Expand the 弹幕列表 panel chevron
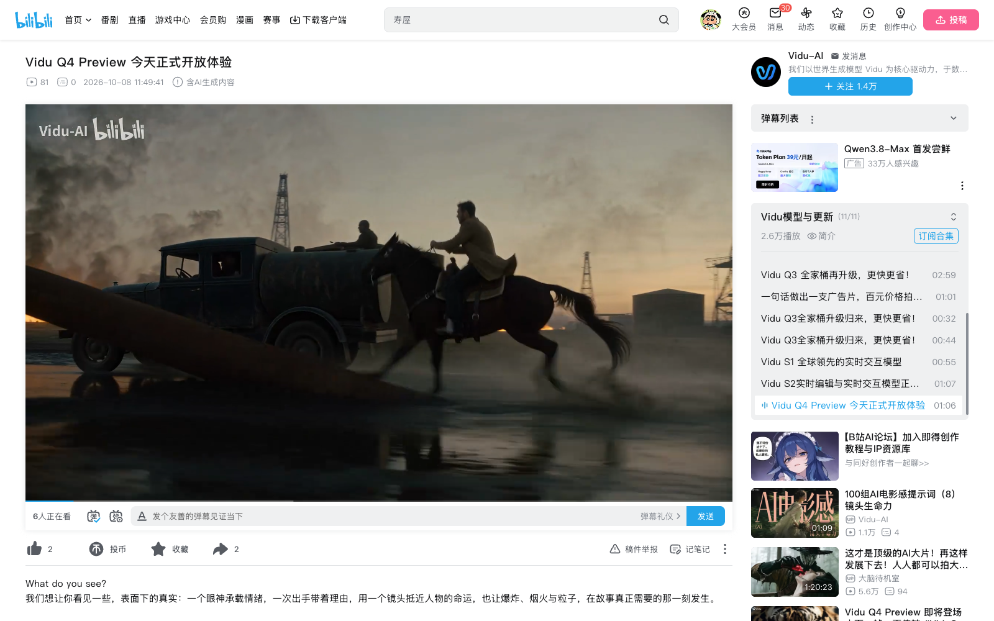This screenshot has width=994, height=621. point(954,118)
